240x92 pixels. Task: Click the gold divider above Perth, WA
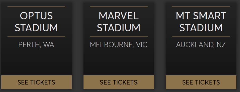point(36,36)
